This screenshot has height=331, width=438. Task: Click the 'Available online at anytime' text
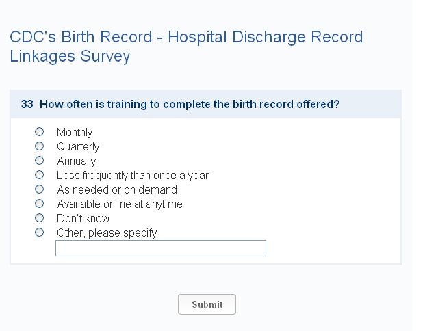[120, 204]
